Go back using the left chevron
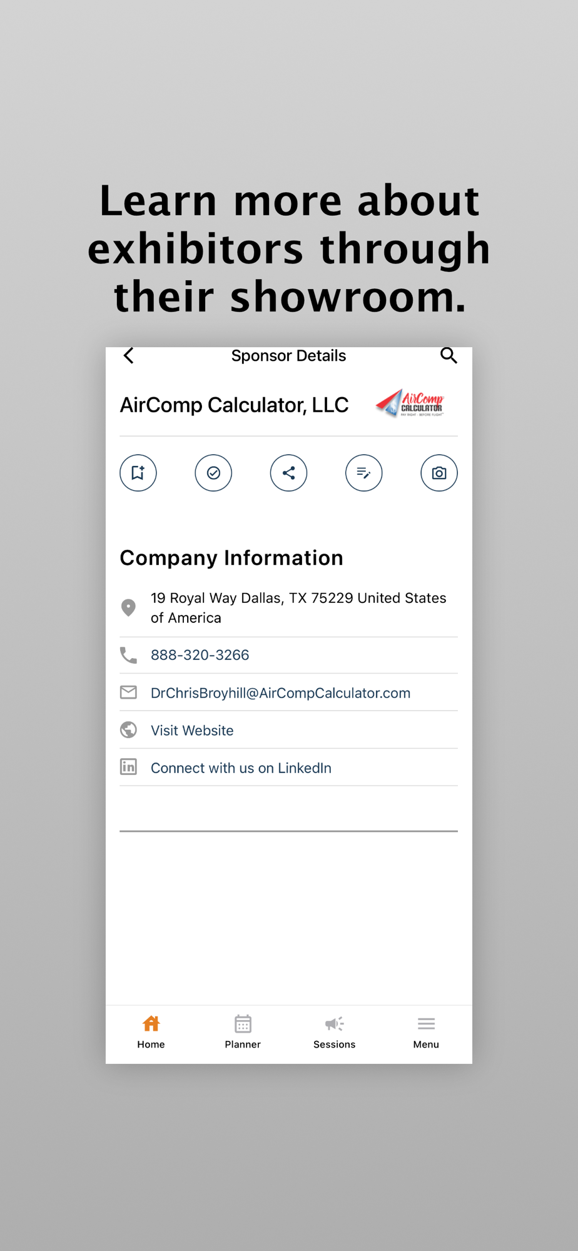 [129, 356]
